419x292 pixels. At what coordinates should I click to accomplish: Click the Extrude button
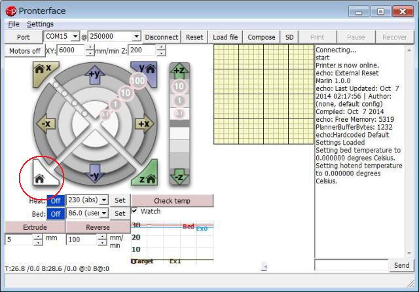(35, 227)
